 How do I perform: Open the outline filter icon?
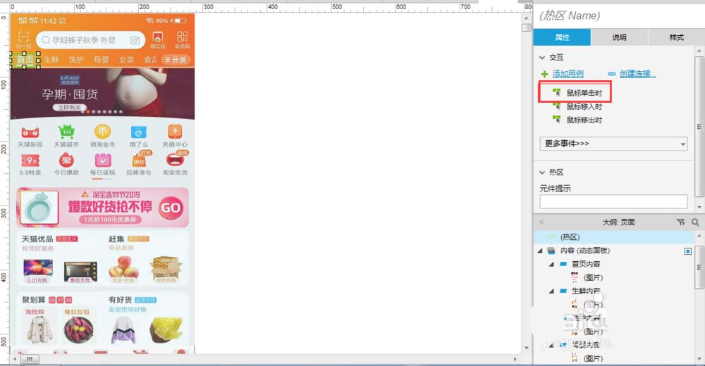point(681,222)
